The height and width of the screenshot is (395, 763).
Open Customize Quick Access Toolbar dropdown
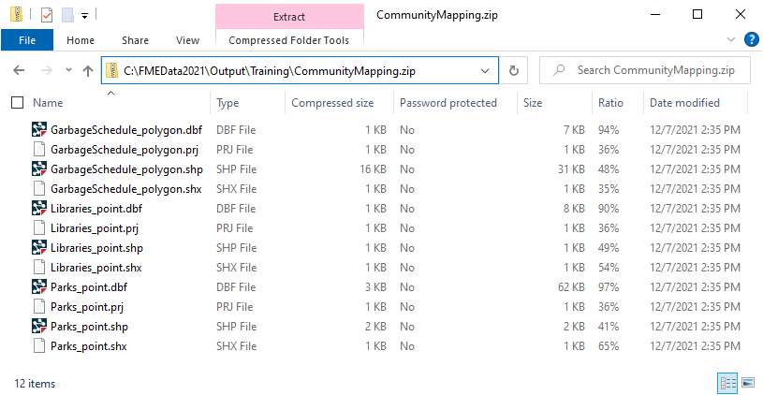coord(84,16)
